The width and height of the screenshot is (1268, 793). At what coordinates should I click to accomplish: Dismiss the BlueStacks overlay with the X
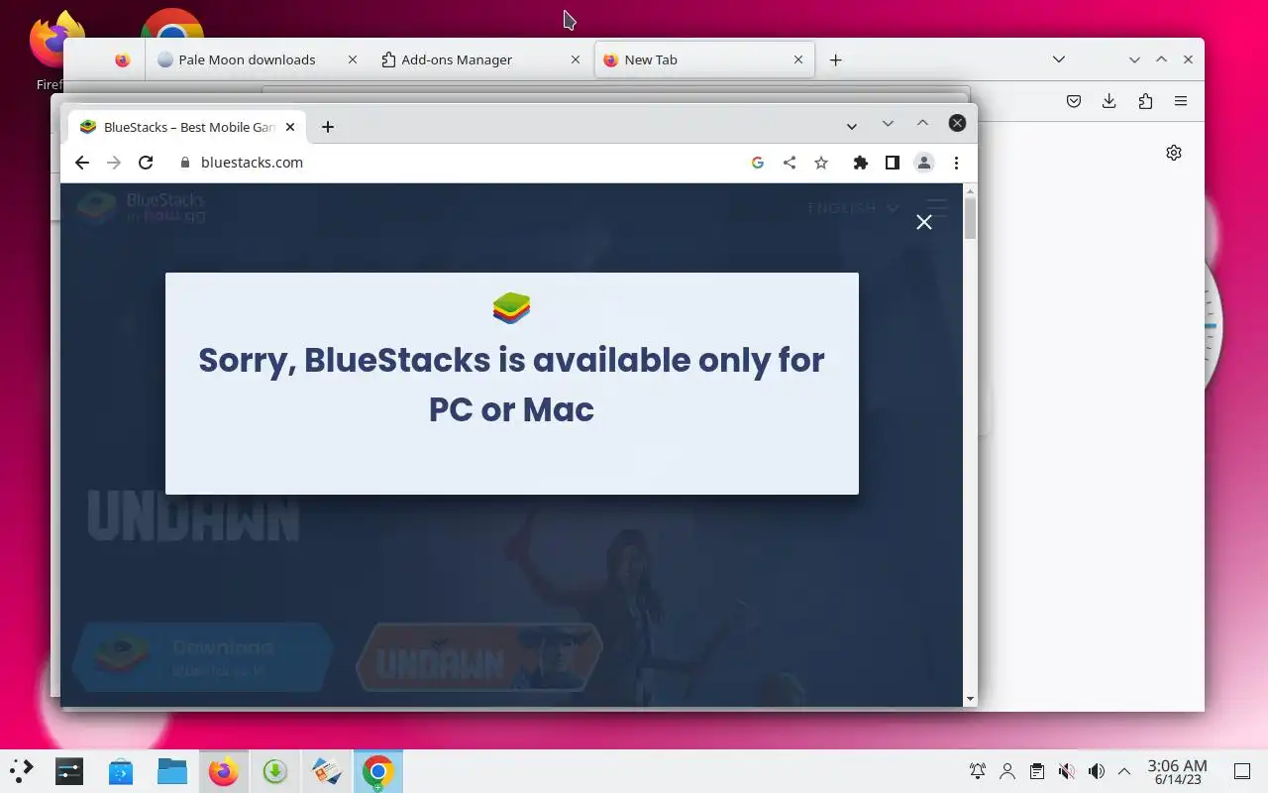924,222
